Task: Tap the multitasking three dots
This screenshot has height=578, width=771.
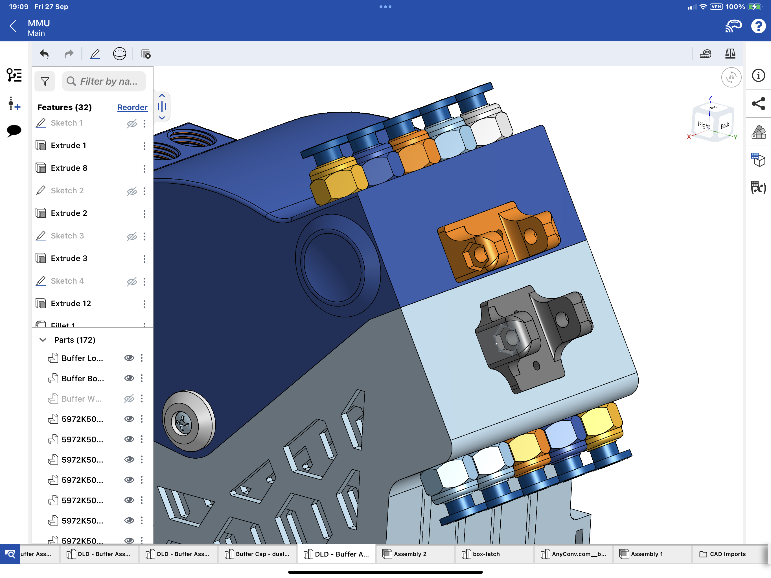Action: [x=385, y=7]
